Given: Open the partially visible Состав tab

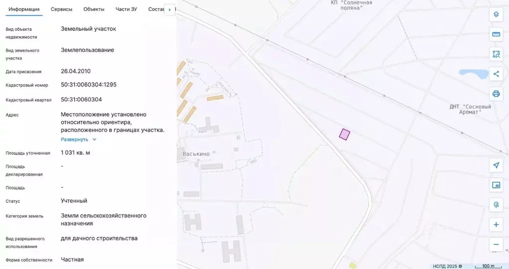Looking at the screenshot, I should [156, 9].
